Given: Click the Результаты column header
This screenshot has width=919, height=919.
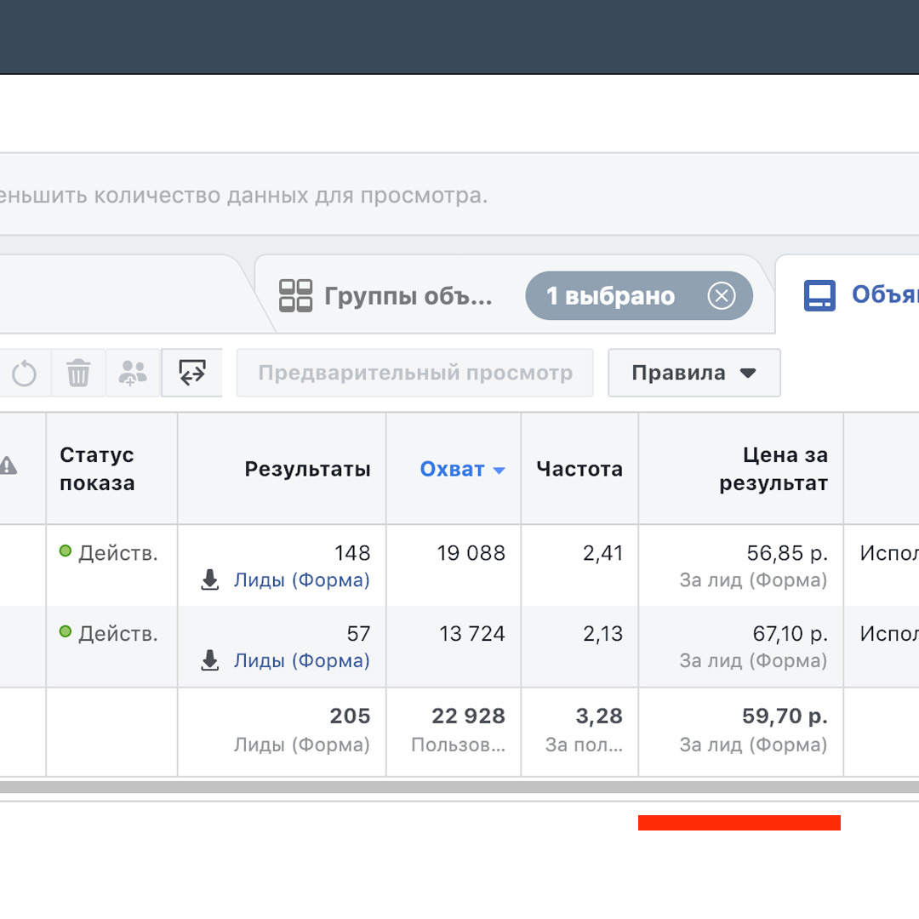Looking at the screenshot, I should [x=308, y=469].
